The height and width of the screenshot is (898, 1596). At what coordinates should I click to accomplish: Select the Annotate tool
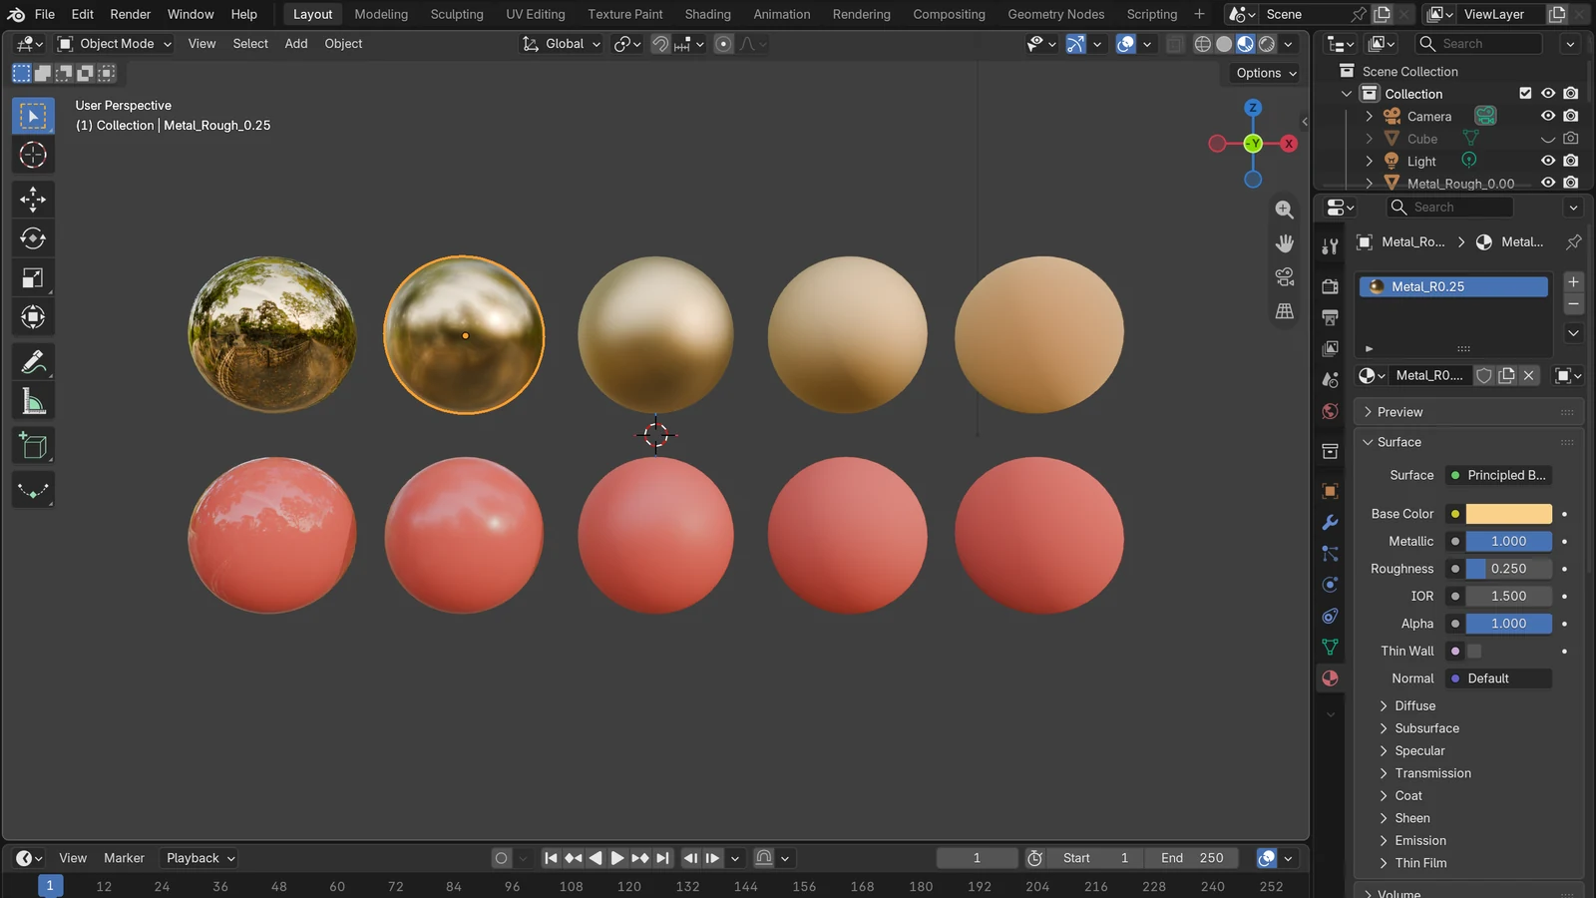point(33,362)
